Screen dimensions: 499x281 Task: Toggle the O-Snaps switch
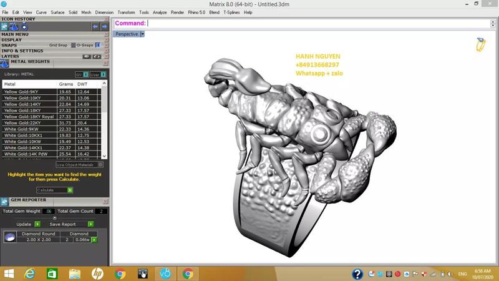[x=98, y=45]
